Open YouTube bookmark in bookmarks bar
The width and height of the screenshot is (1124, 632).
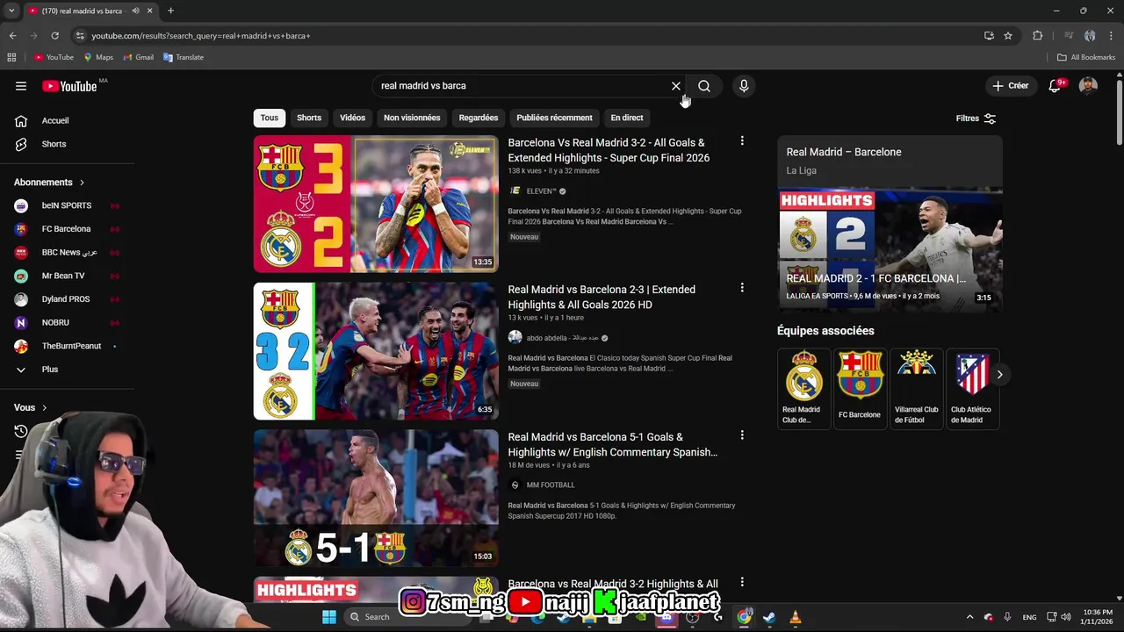[54, 57]
